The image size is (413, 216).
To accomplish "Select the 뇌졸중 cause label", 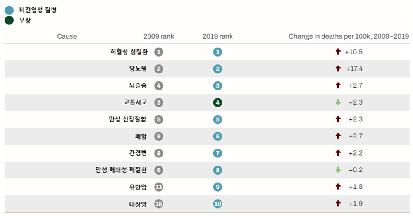I will tap(138, 85).
